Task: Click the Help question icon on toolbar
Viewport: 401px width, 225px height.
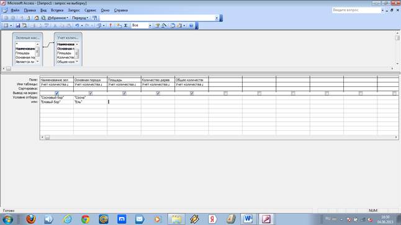Action: (x=191, y=25)
